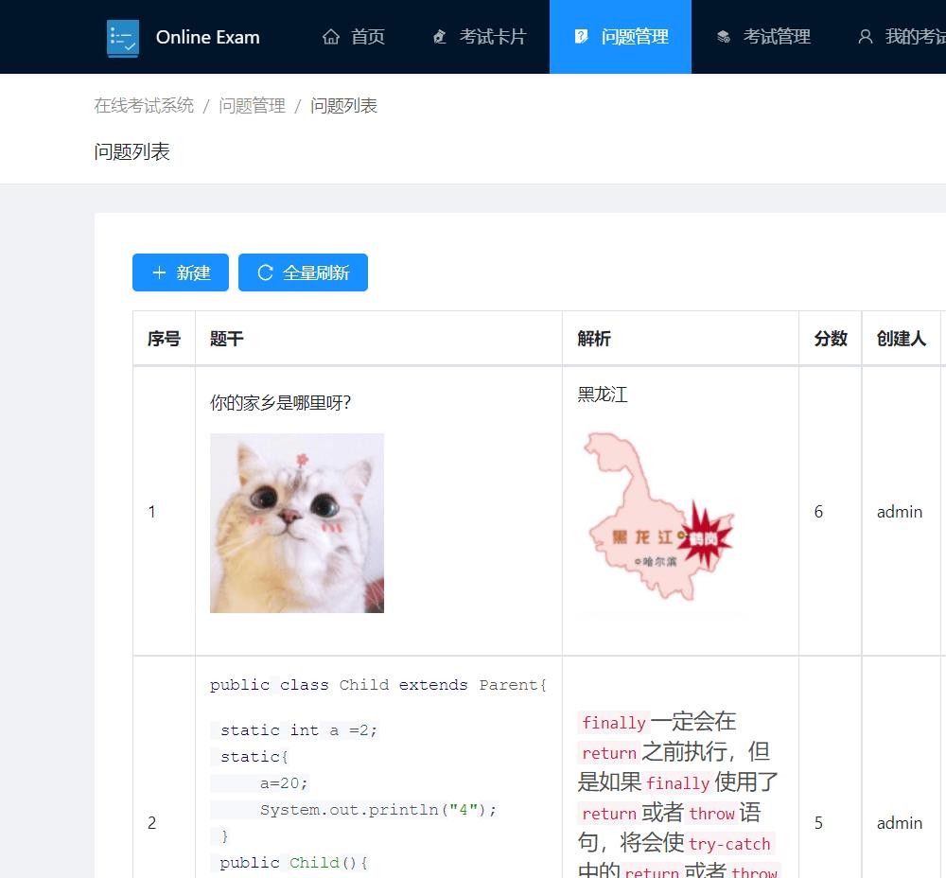Click the home icon beside 首页
Screen dimensions: 946x878
[x=331, y=37]
